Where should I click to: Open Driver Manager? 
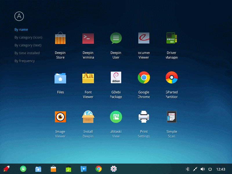pyautogui.click(x=172, y=39)
